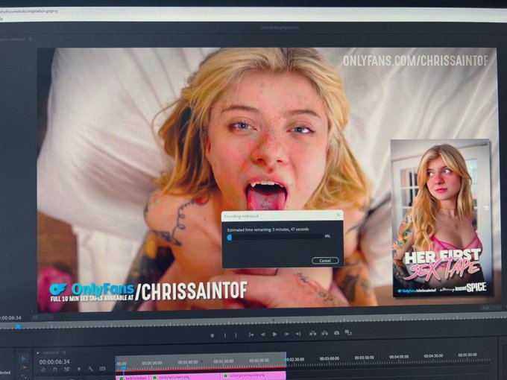
Task: Close the Encoding dialog with its X
Action: (x=338, y=215)
